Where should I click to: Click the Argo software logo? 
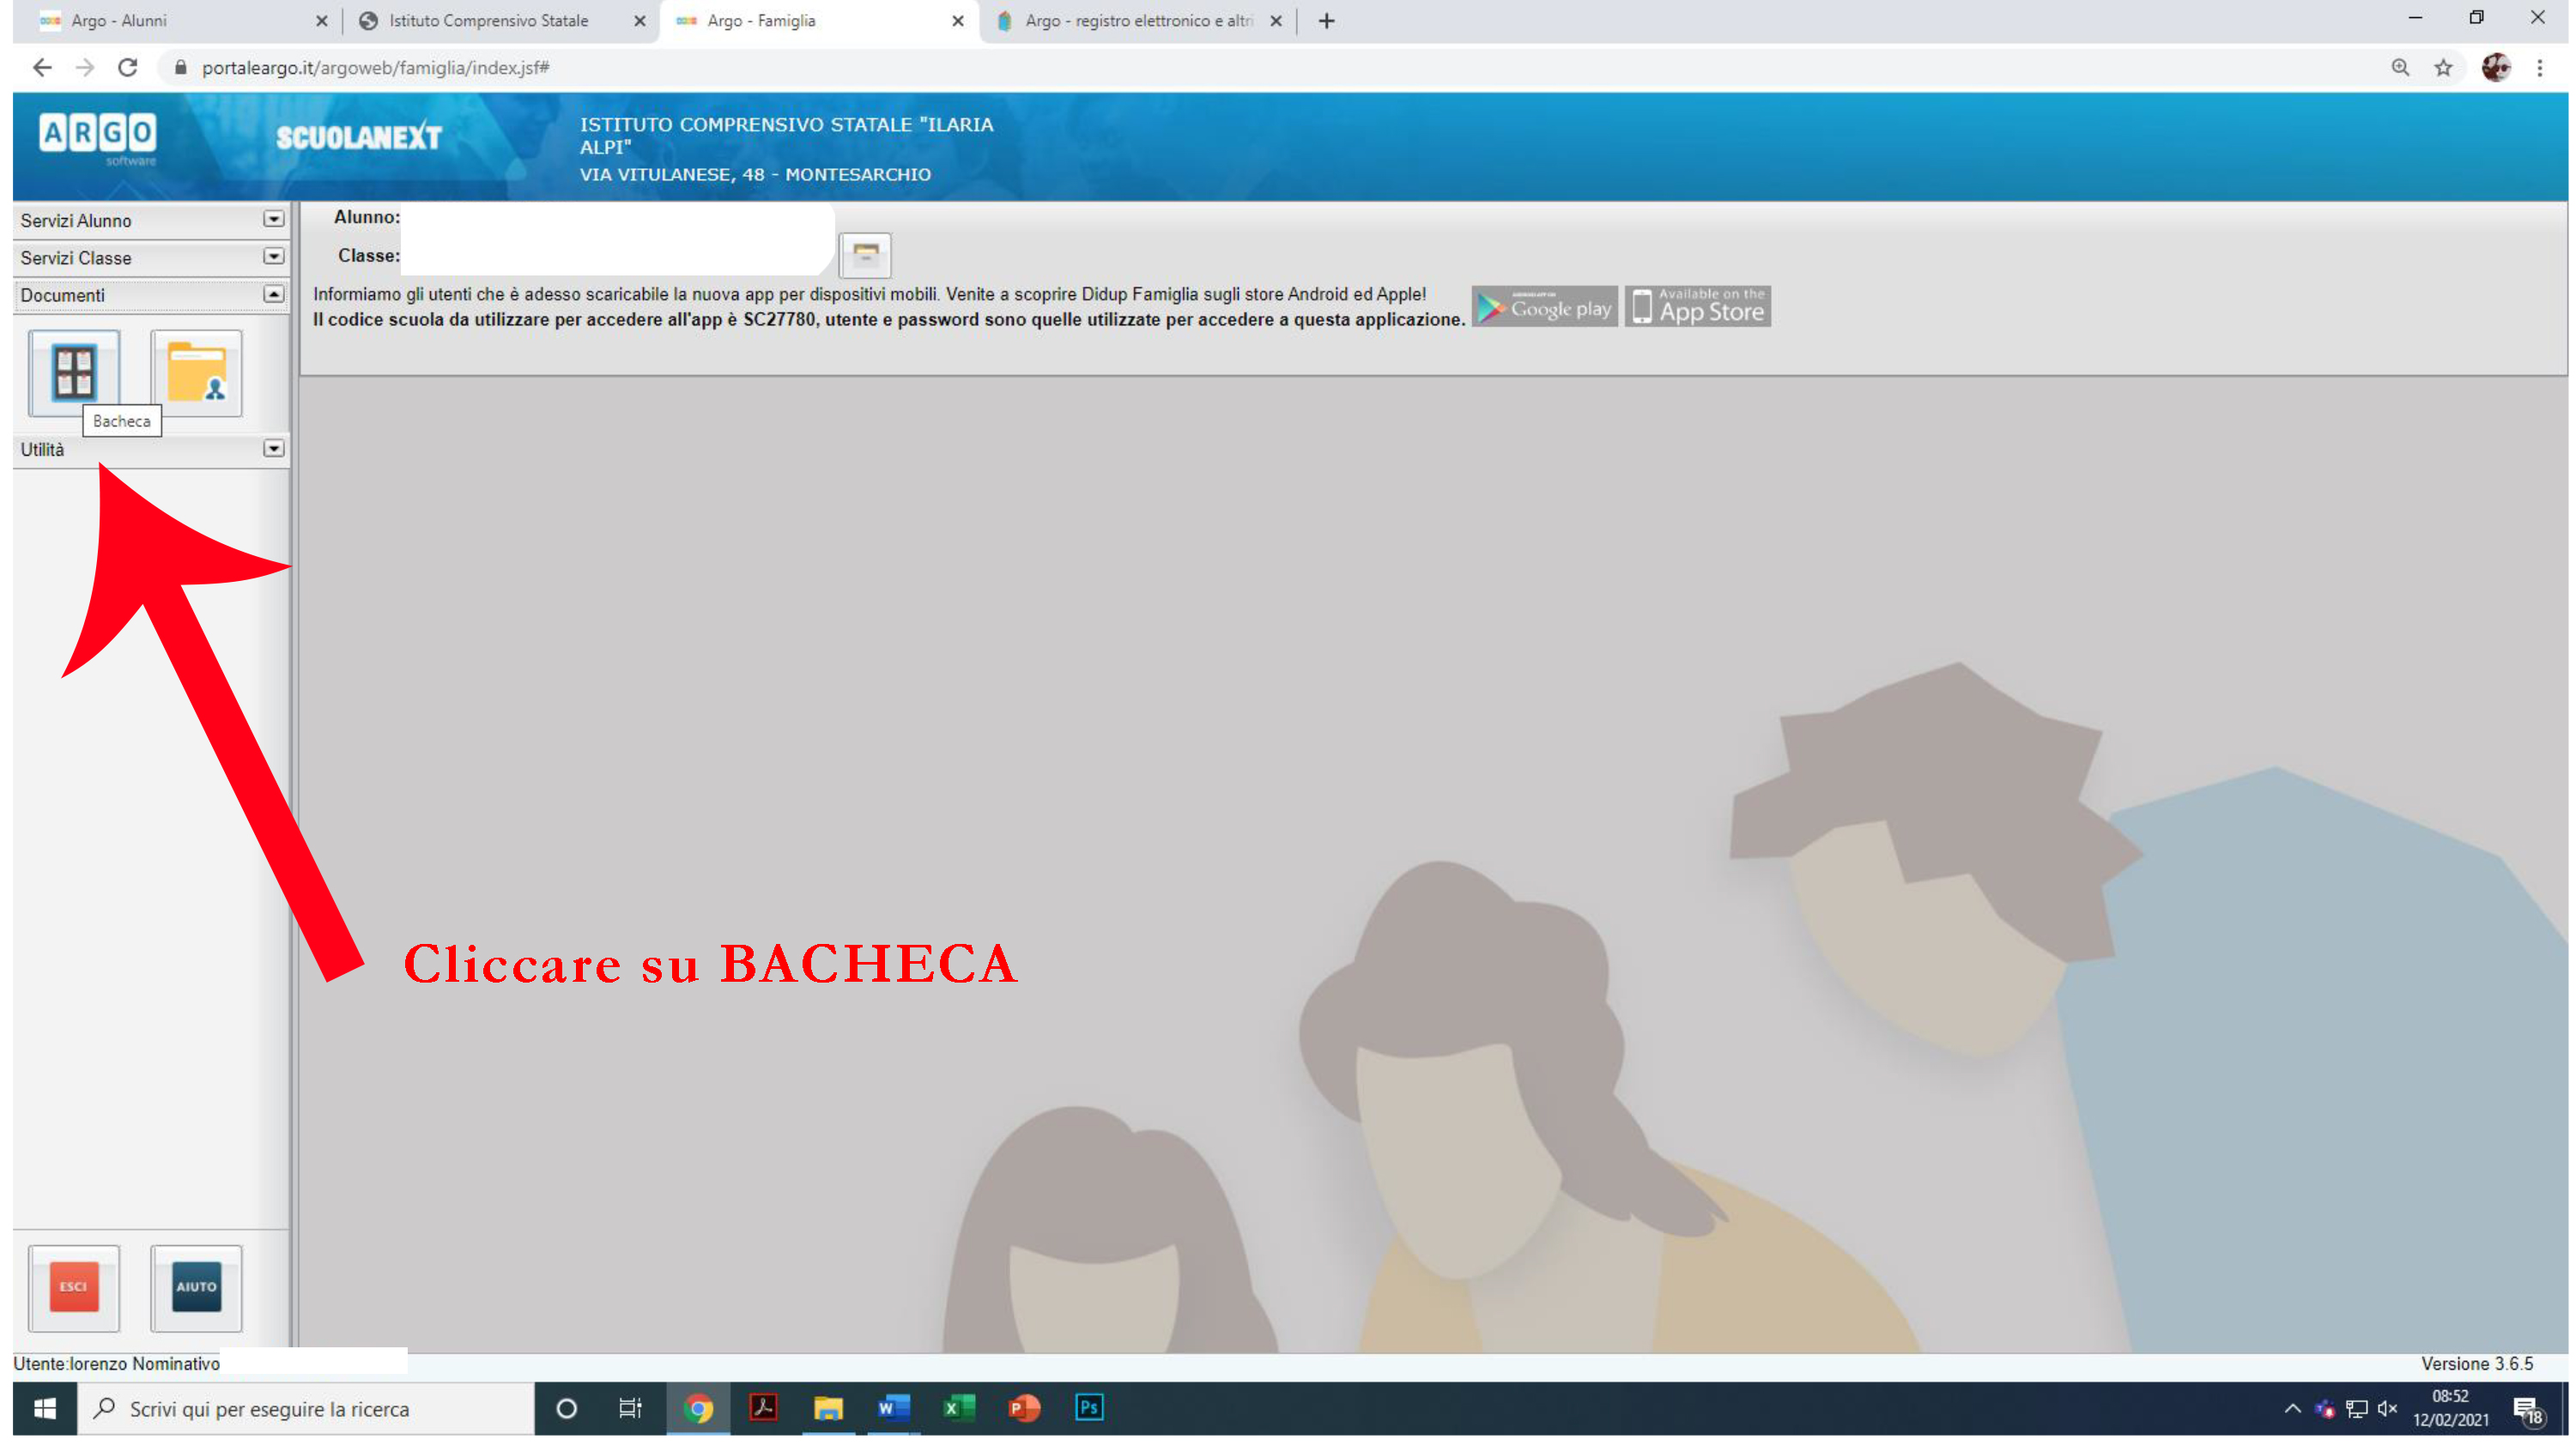point(98,136)
